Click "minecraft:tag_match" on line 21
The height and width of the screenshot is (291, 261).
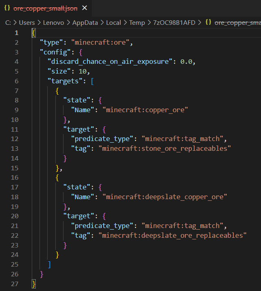pos(182,226)
